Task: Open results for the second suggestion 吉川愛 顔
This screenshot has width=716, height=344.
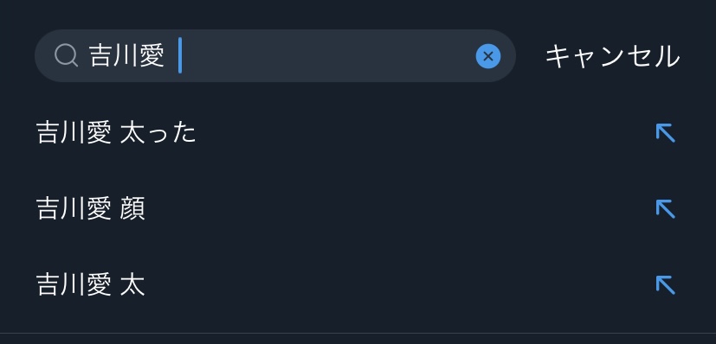Action: click(x=358, y=209)
